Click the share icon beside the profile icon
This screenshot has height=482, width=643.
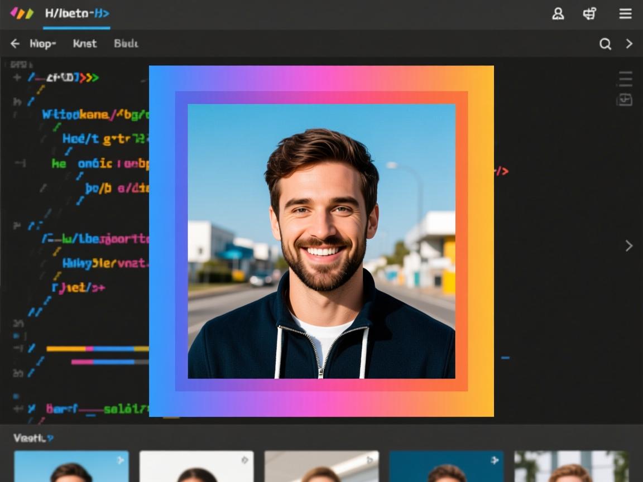pyautogui.click(x=589, y=14)
